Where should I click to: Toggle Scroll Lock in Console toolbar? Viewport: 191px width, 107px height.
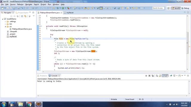(160, 76)
